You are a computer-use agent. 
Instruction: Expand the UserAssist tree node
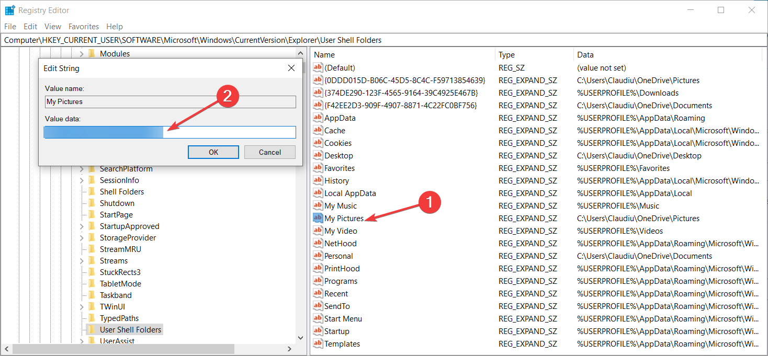(x=82, y=341)
